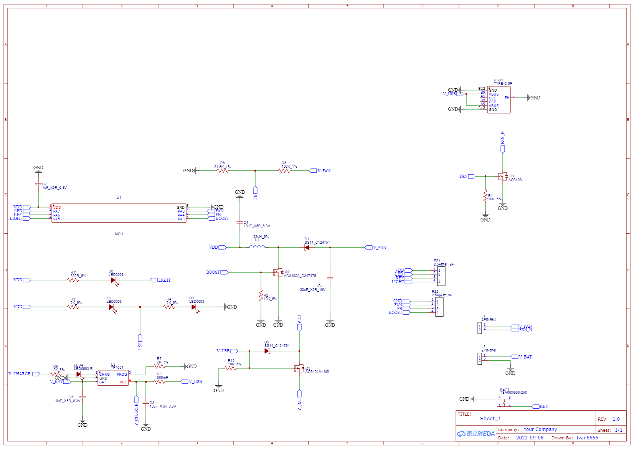
Task: Select the U2 TP4054 charger chip
Action: click(x=113, y=378)
